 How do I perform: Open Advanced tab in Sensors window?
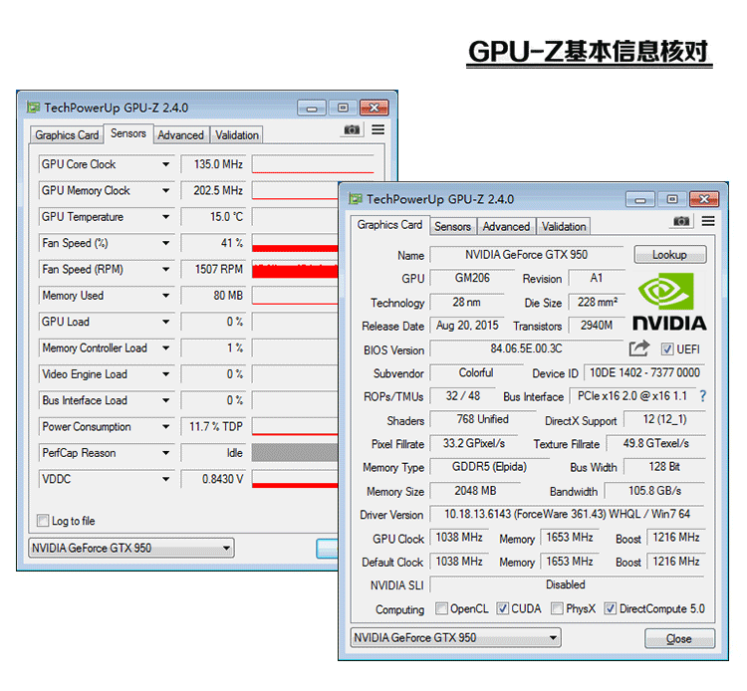tap(180, 135)
